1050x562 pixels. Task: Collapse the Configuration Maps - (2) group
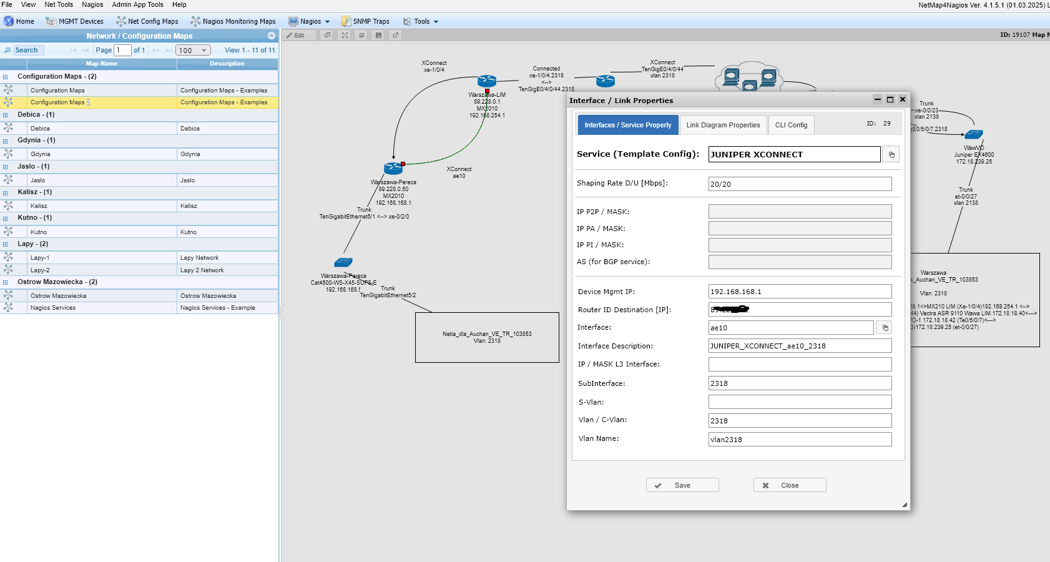(5, 77)
